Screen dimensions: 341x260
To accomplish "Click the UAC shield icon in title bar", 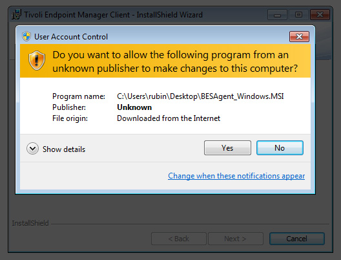I will 26,36.
